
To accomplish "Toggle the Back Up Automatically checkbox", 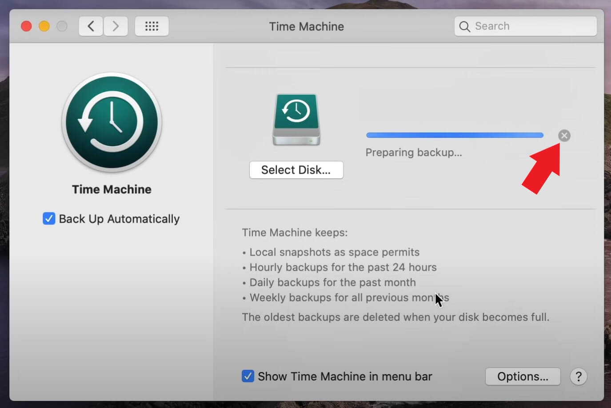I will [x=49, y=218].
